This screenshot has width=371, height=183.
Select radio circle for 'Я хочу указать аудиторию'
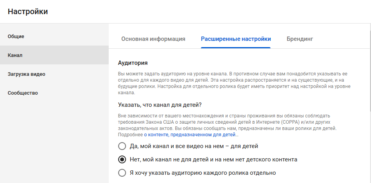122,172
